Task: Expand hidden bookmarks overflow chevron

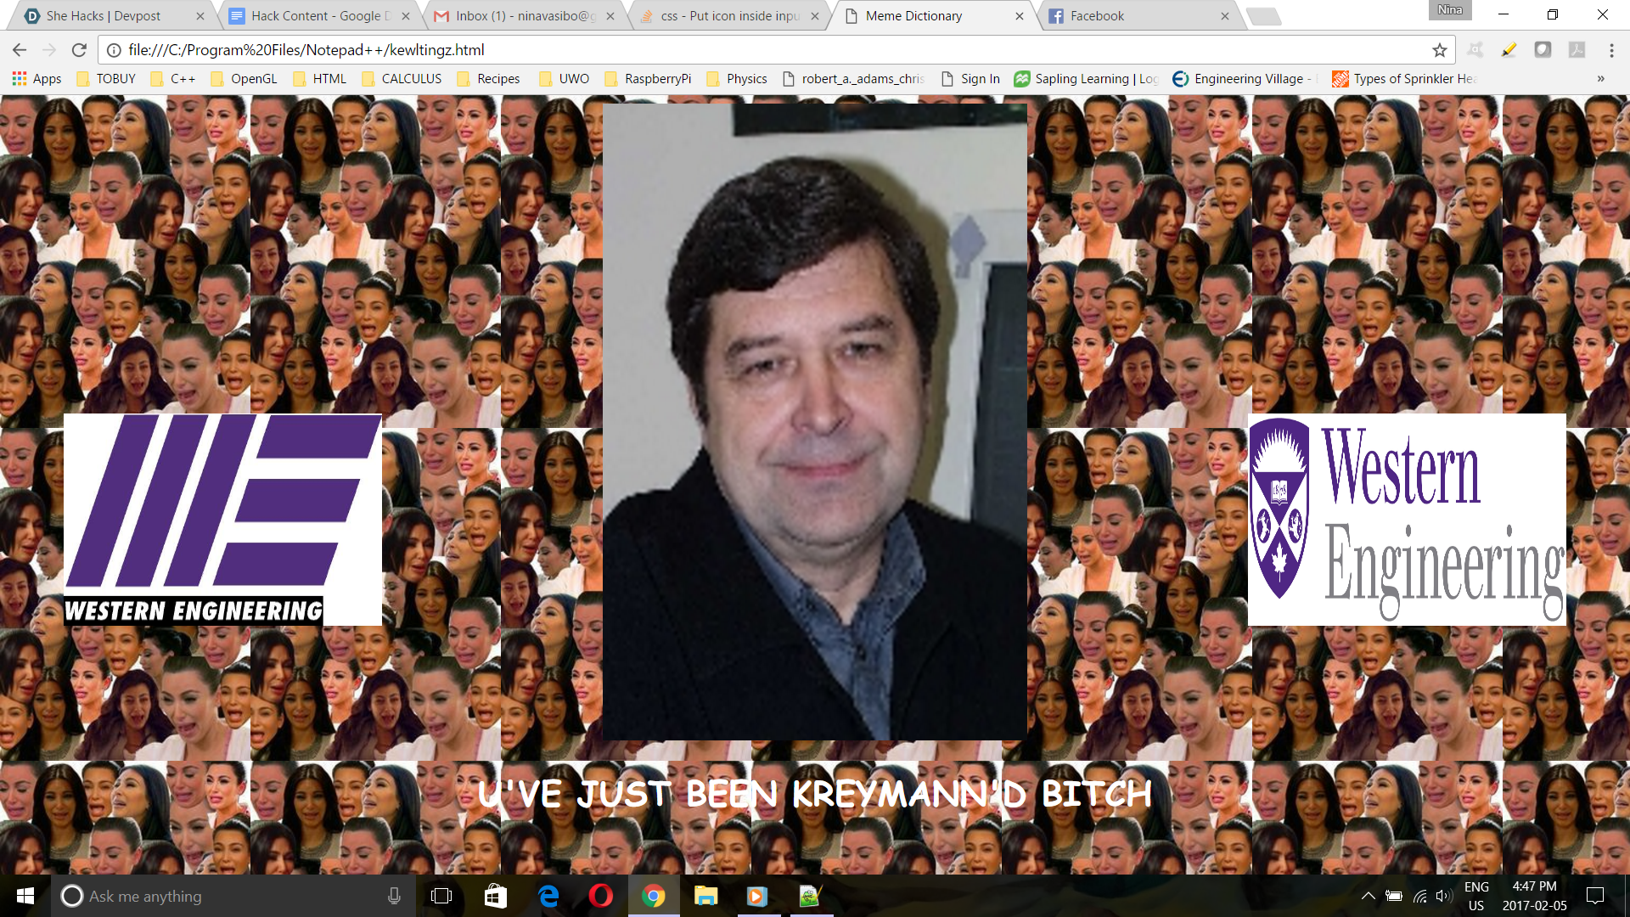Action: (1600, 78)
